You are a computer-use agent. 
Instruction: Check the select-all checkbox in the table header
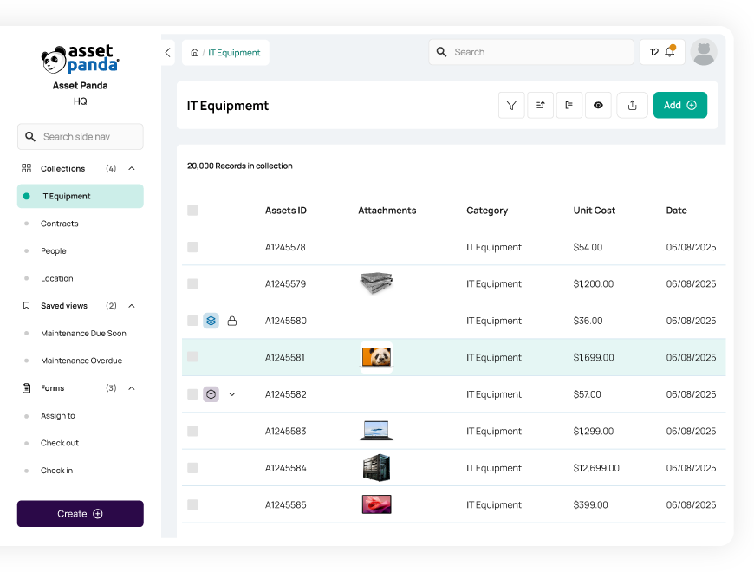pos(192,210)
